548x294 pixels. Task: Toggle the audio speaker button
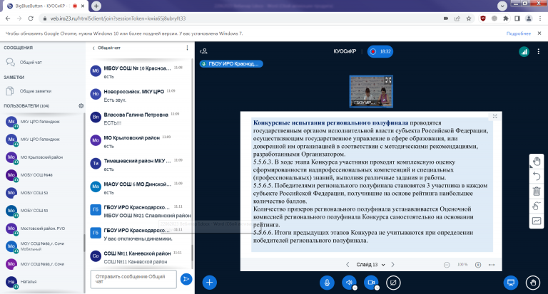(350, 282)
